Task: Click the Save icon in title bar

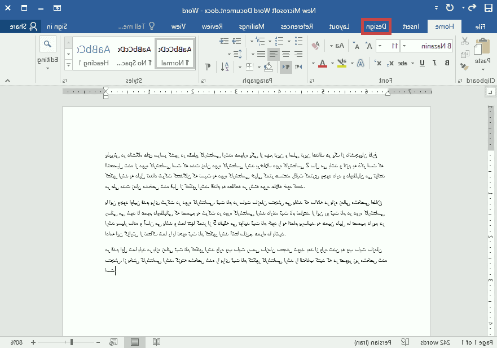Action: pyautogui.click(x=489, y=8)
